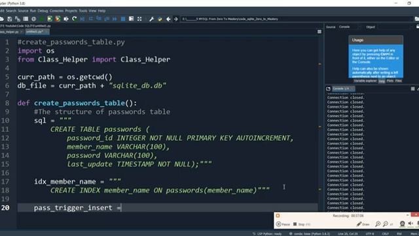Switch to the Help pane tab

coord(382,81)
